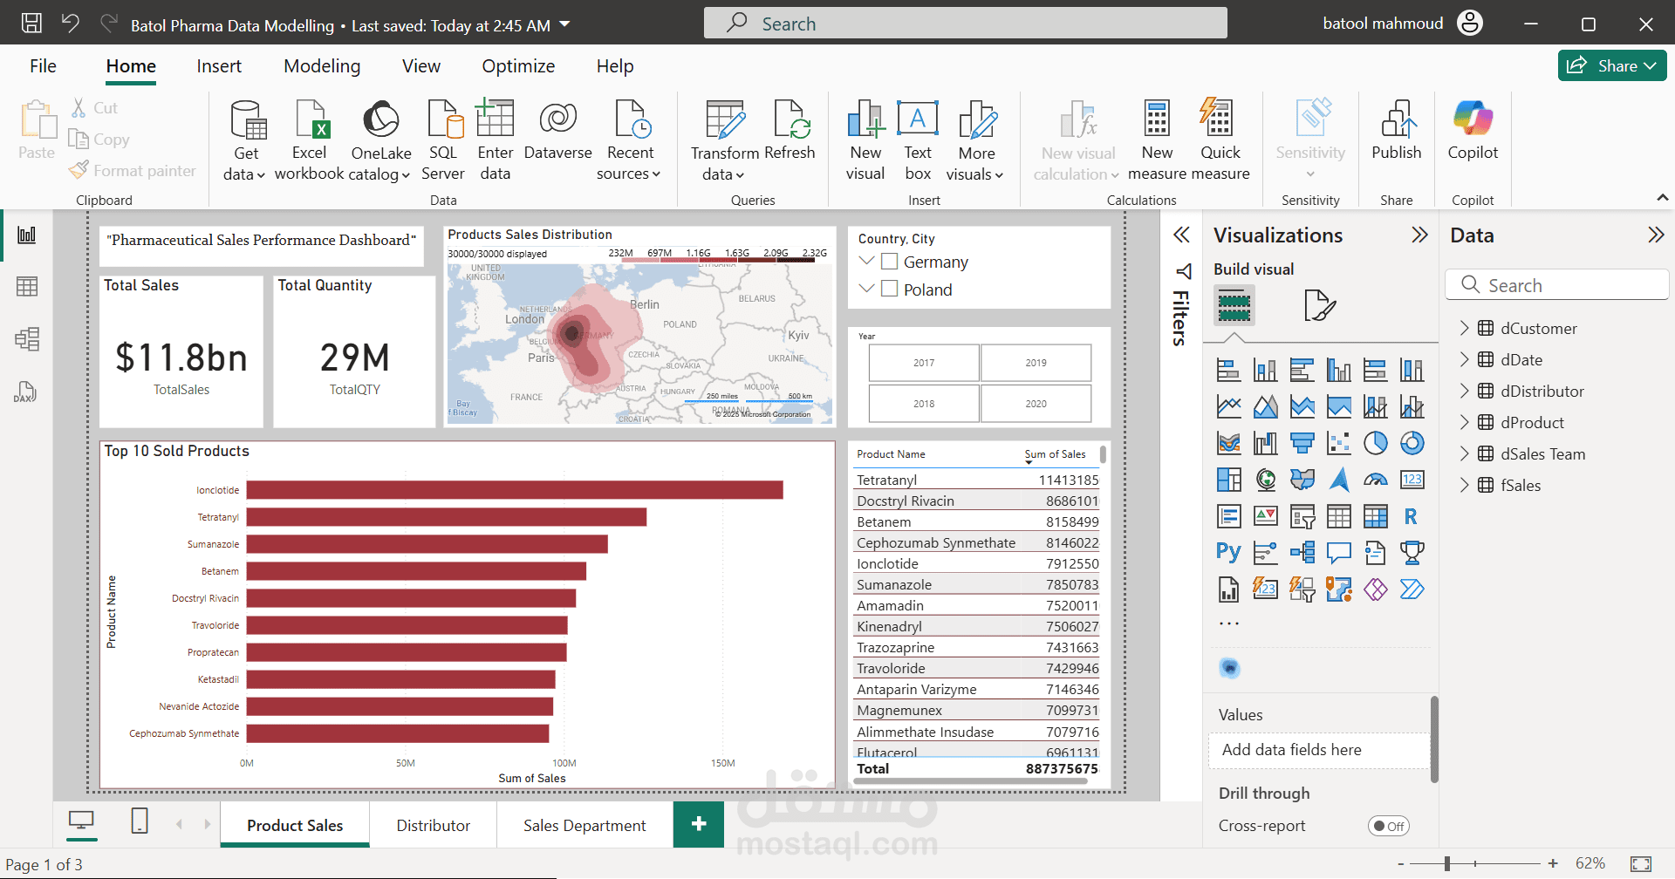
Task: Select year 2020 in slicer
Action: pyautogui.click(x=1036, y=404)
